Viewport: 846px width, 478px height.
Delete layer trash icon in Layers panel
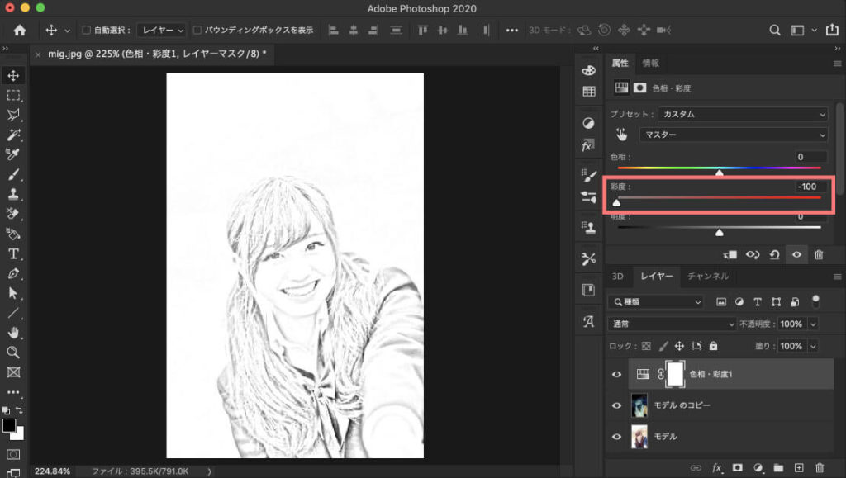[820, 468]
